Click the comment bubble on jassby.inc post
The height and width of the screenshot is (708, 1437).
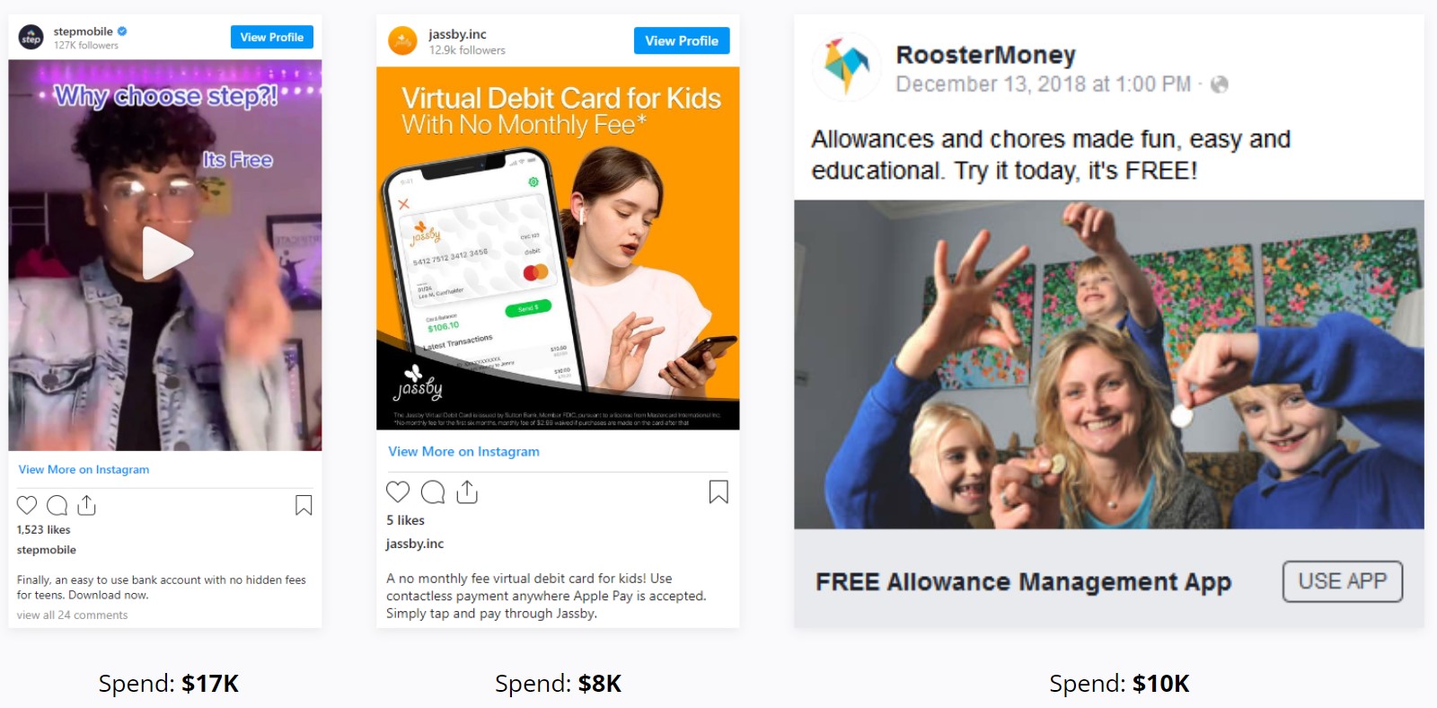click(433, 491)
